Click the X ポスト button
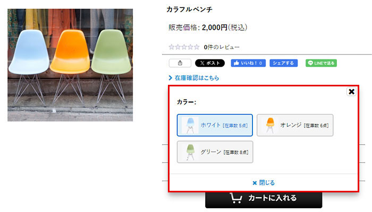The width and height of the screenshot is (372, 212). click(210, 63)
